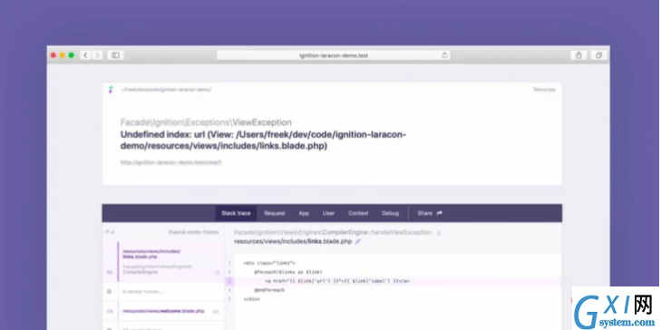
Task: Click the project path ~/freek/dev/code/ignition-laracon-demo/
Action: (x=166, y=90)
